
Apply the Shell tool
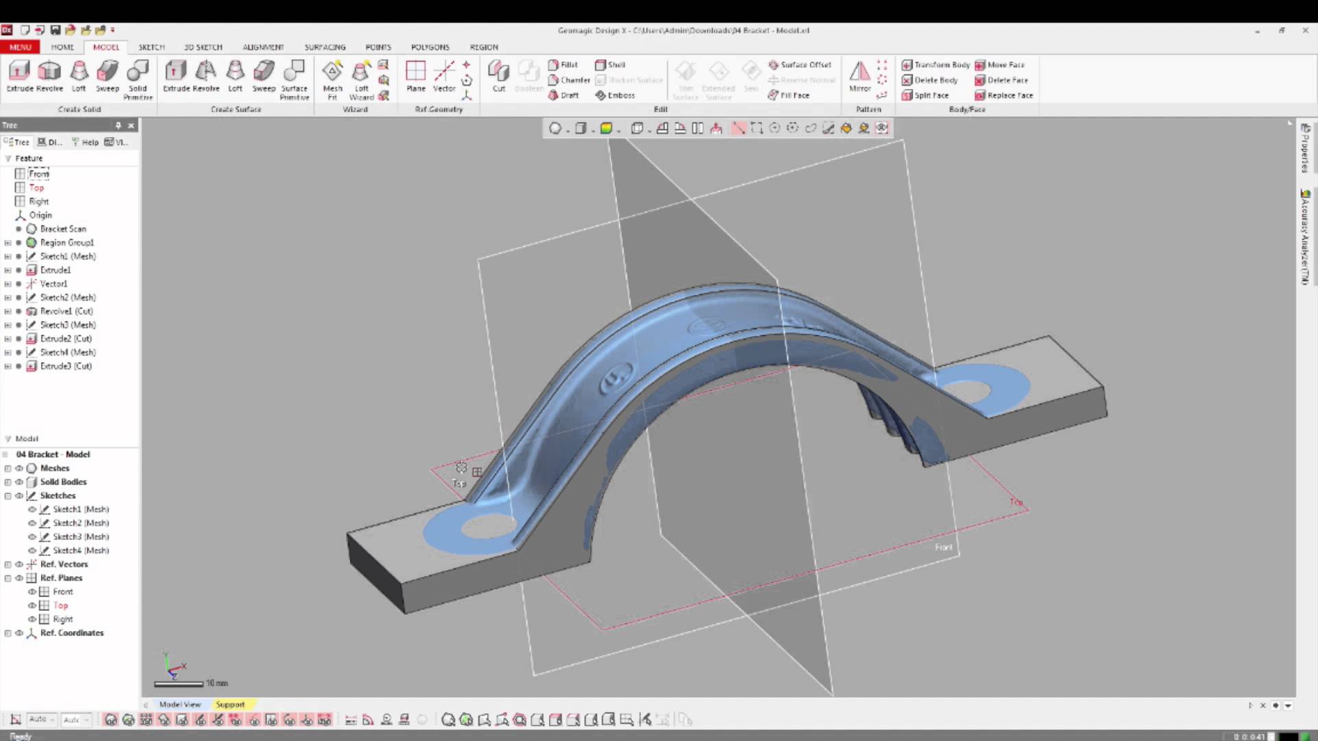pos(610,64)
